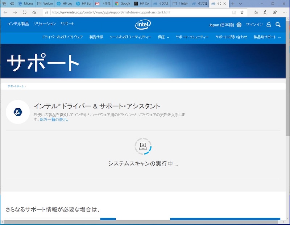Viewport: 290px width, 225px height.
Task: Click ツールおよびユーティリティー nav link
Action: (x=130, y=37)
